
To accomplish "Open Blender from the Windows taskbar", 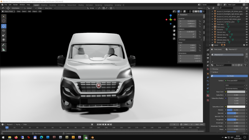I will click(x=92, y=137).
